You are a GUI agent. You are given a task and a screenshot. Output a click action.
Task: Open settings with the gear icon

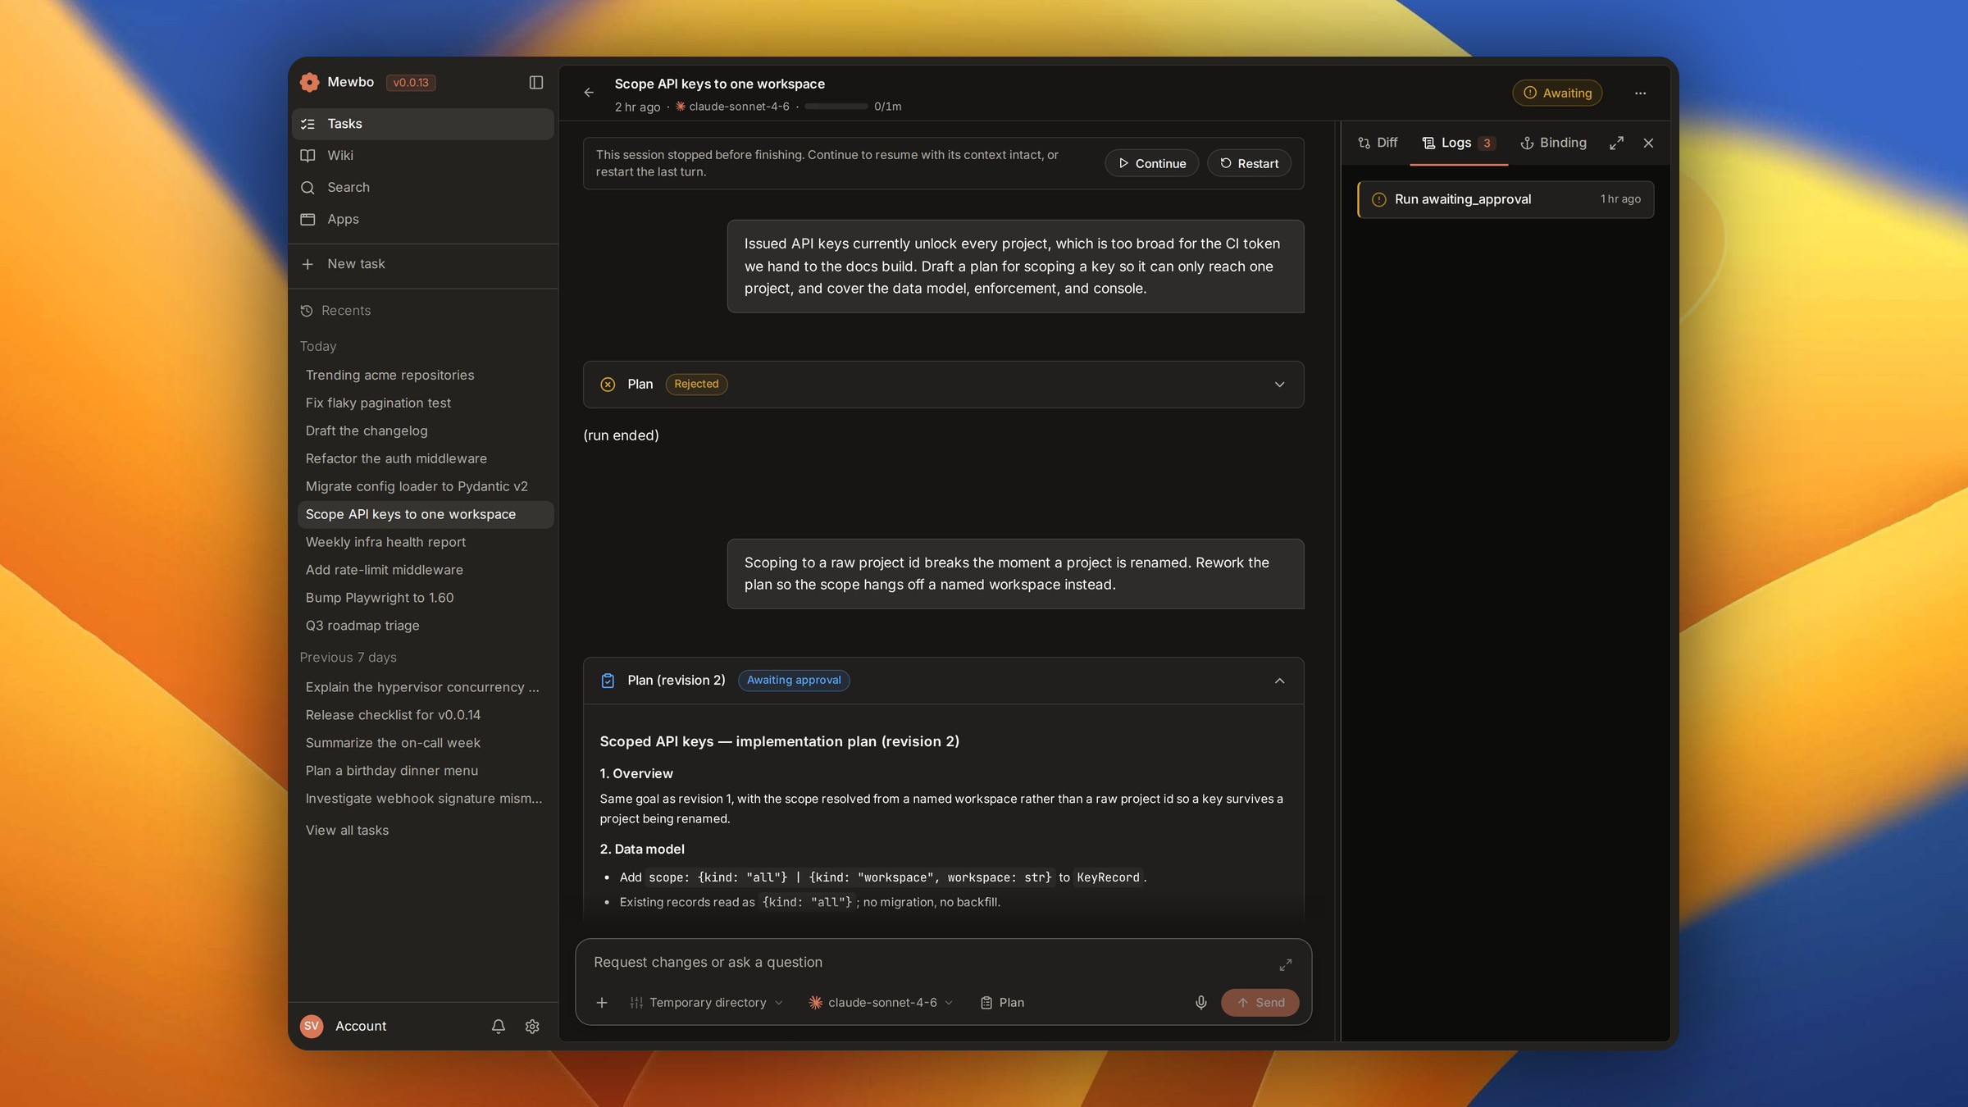click(x=532, y=1026)
